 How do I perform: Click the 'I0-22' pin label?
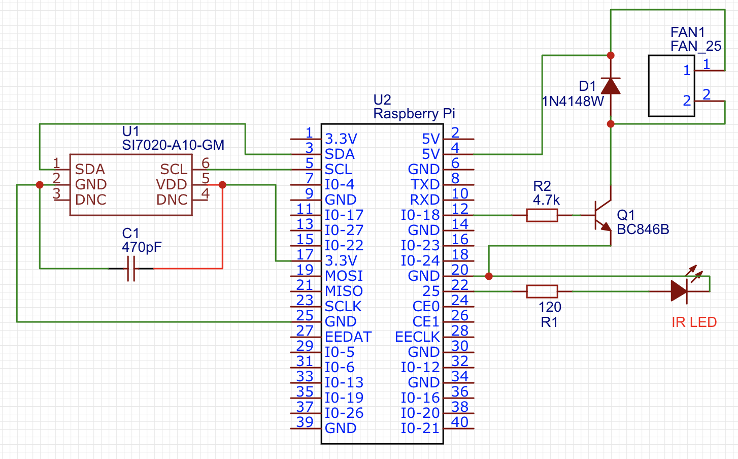344,246
